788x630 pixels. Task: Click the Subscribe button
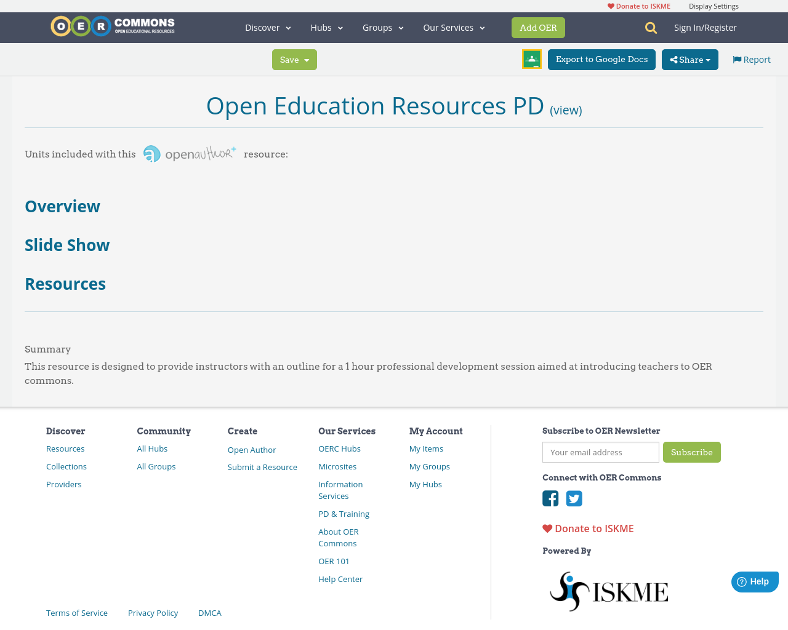(x=692, y=452)
